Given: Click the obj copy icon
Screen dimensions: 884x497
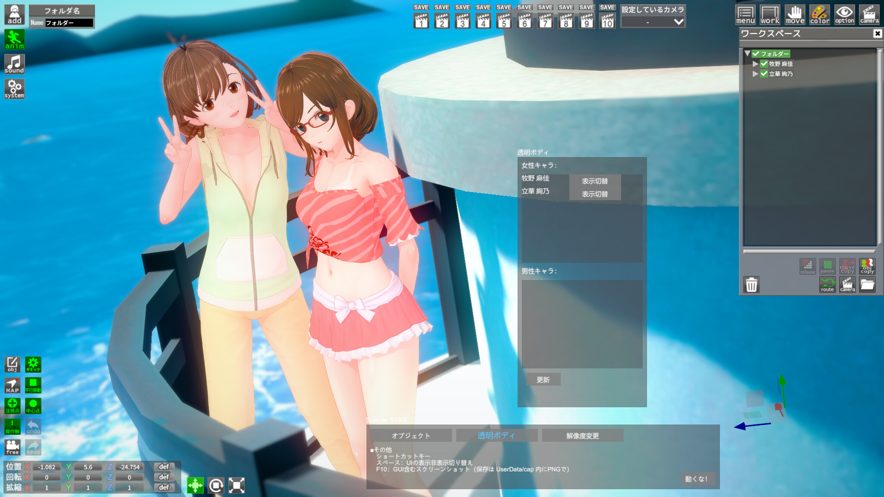Looking at the screenshot, I should [x=867, y=266].
